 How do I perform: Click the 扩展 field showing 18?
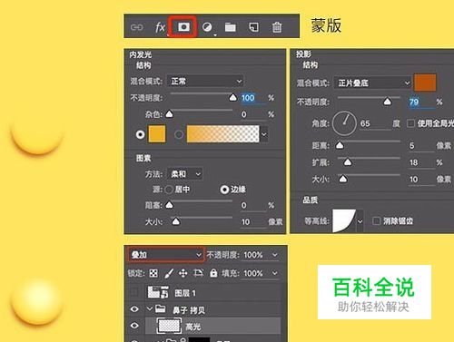(x=420, y=162)
